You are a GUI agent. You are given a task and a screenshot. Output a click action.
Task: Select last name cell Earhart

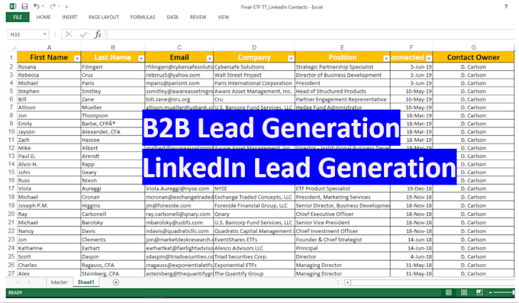113,248
